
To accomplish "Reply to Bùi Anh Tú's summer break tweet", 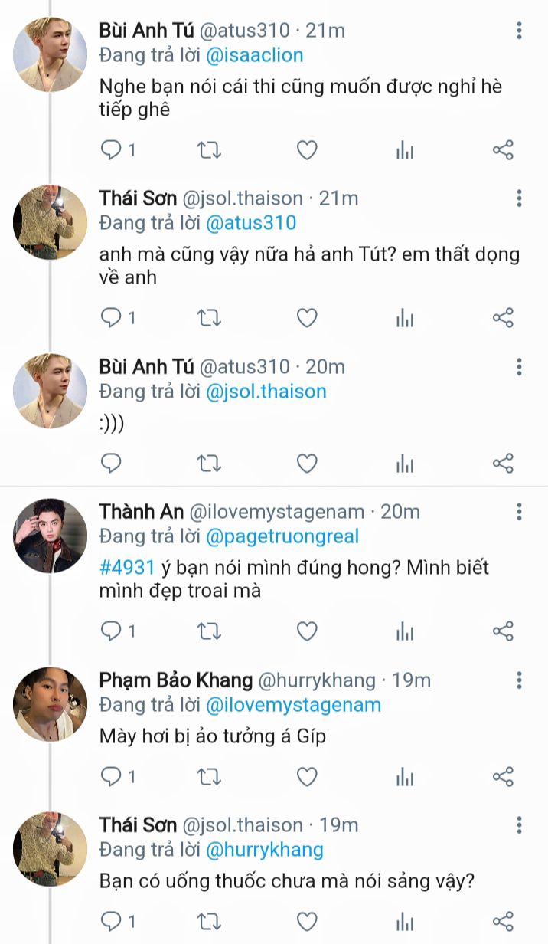I will click(x=112, y=150).
